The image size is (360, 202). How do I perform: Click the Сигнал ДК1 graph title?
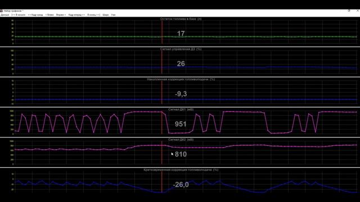181,109
